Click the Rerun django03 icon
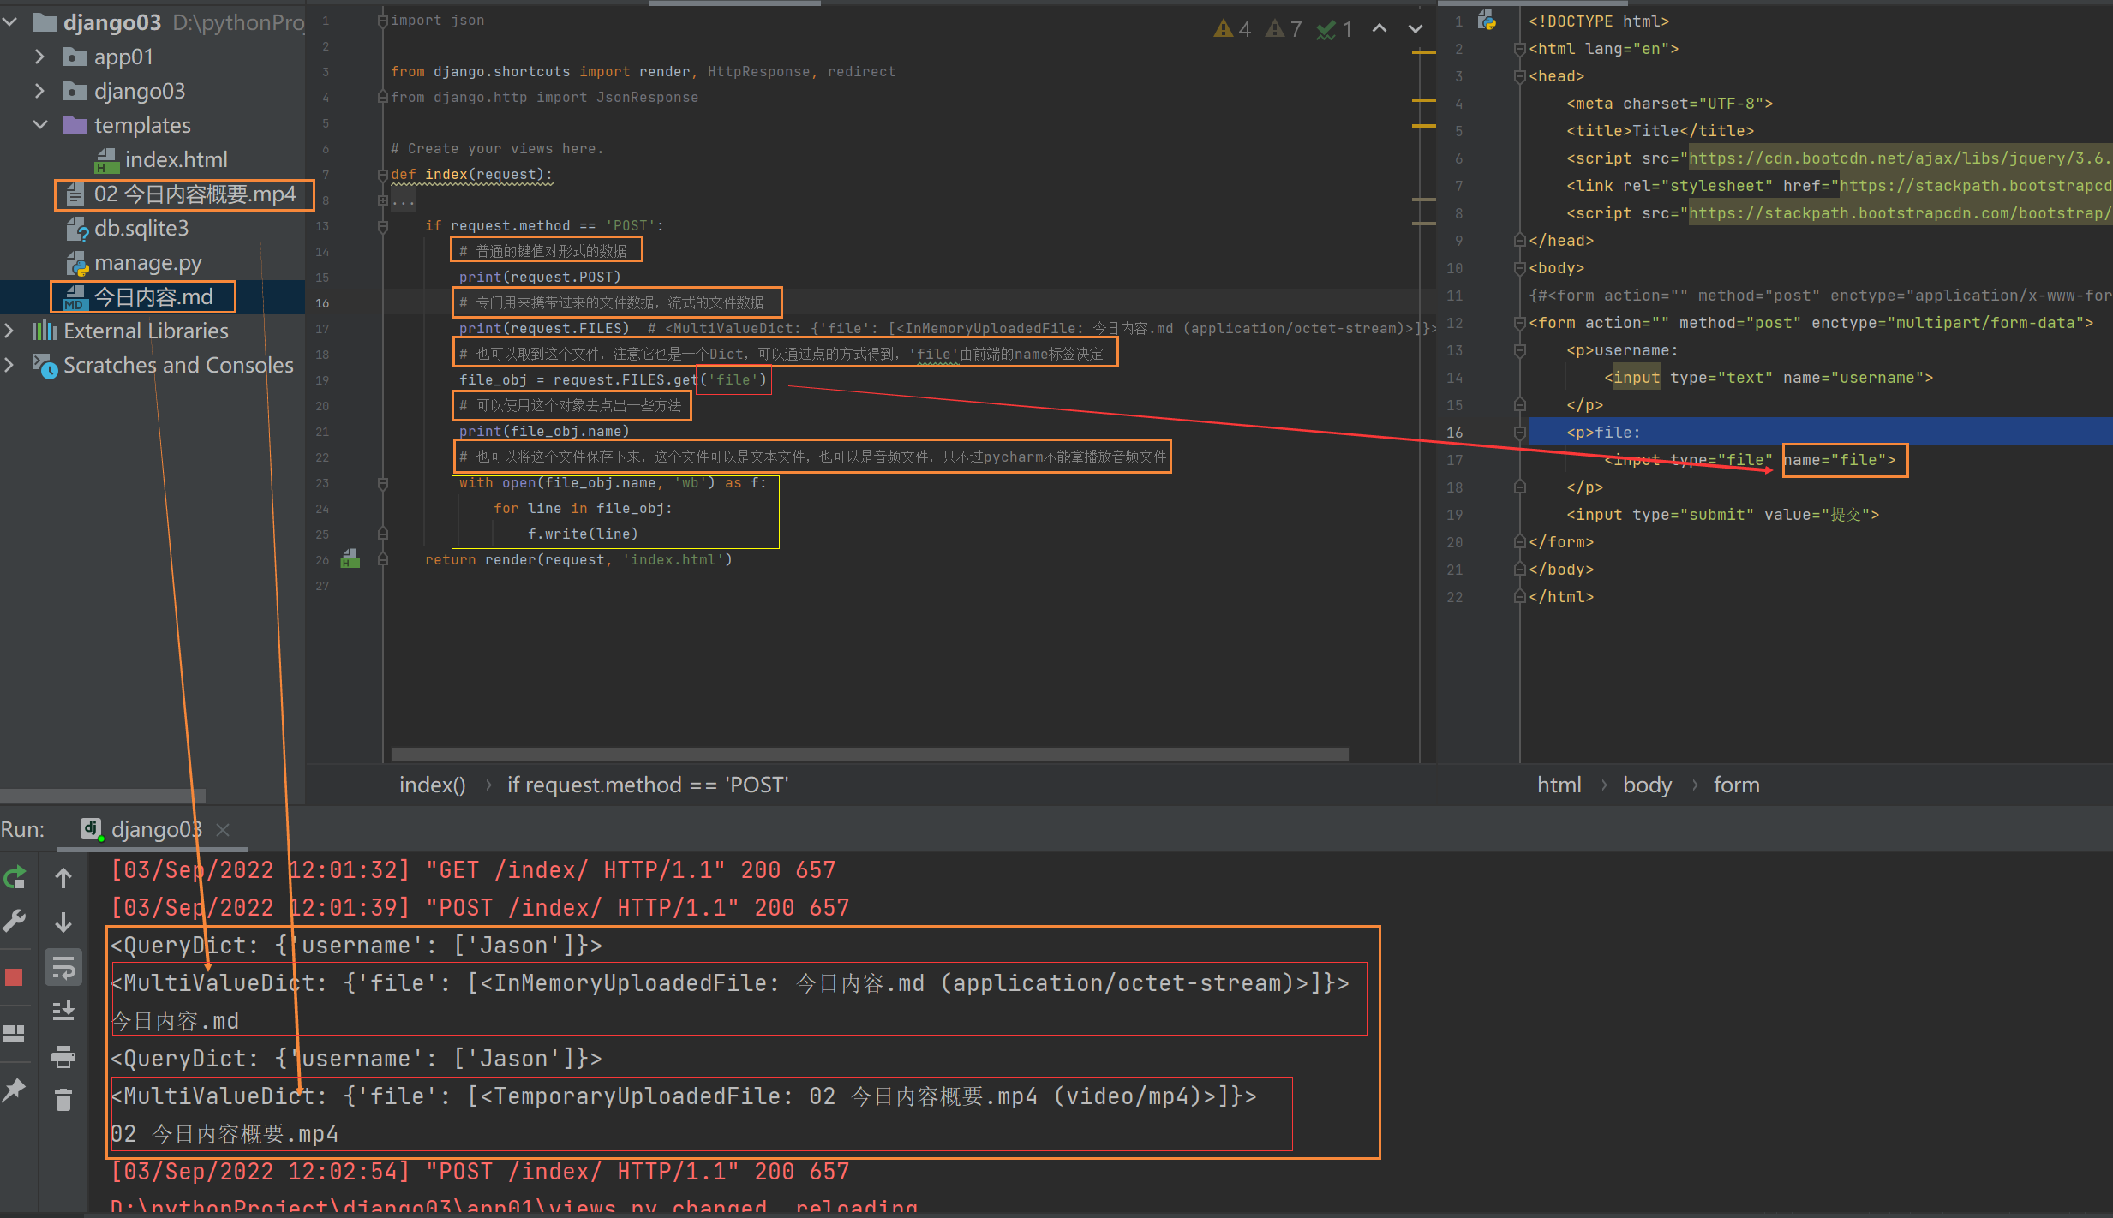Viewport: 2113px width, 1218px height. coord(15,877)
